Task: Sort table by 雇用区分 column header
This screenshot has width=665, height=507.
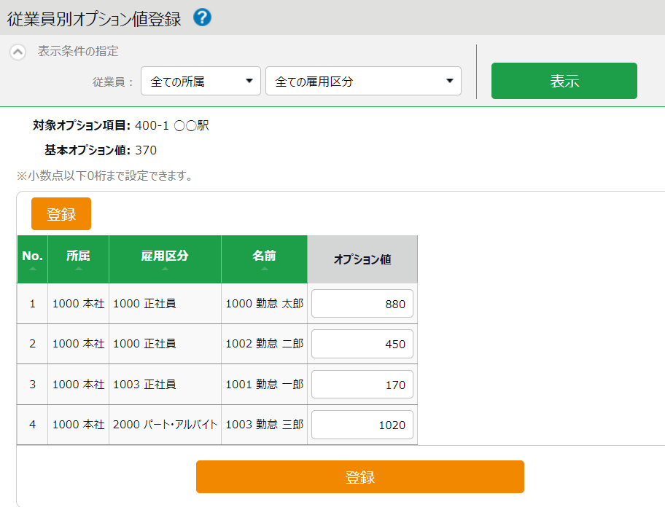Action: point(165,259)
